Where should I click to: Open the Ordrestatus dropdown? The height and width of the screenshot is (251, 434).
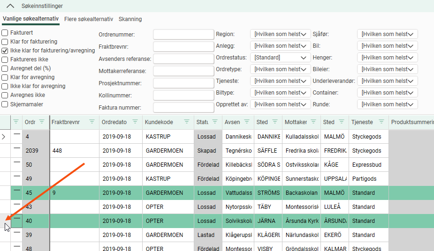pos(280,58)
